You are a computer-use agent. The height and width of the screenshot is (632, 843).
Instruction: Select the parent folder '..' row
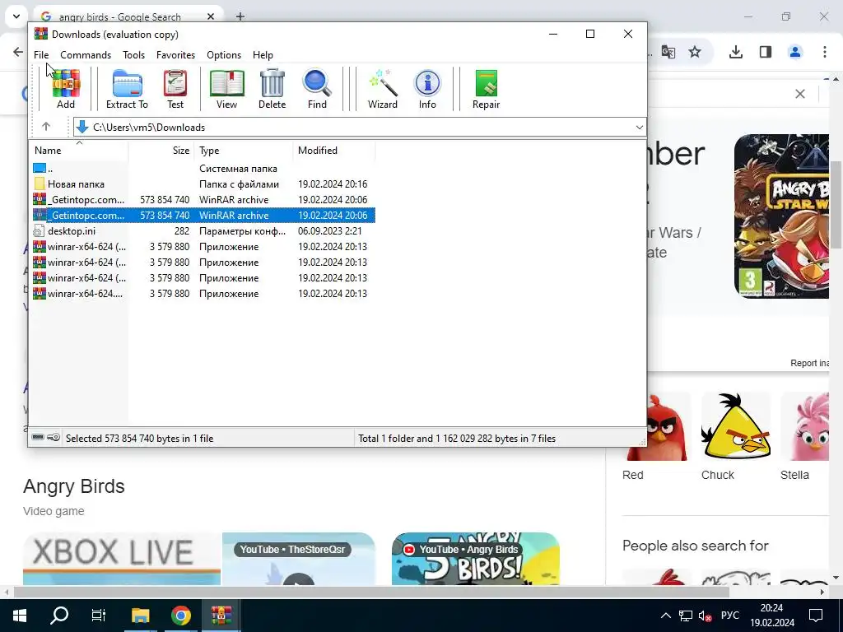click(x=203, y=168)
